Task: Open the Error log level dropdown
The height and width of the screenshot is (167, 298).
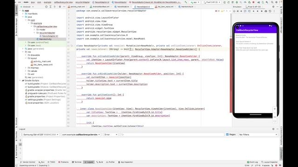Action: pyautogui.click(x=111, y=135)
